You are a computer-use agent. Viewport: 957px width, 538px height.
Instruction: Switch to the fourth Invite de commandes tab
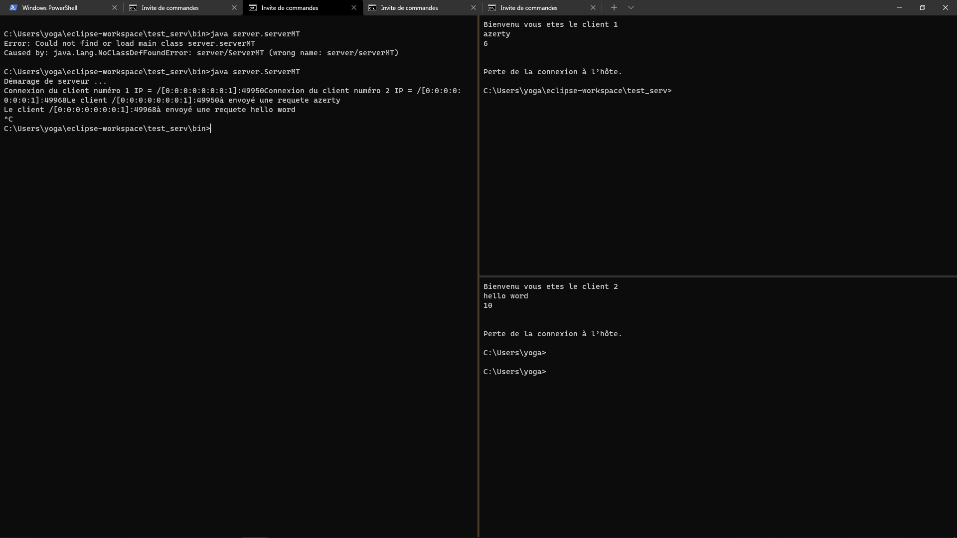[x=409, y=7]
